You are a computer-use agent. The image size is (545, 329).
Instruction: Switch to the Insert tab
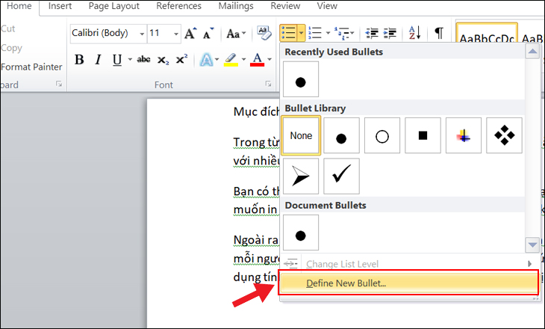(x=60, y=6)
